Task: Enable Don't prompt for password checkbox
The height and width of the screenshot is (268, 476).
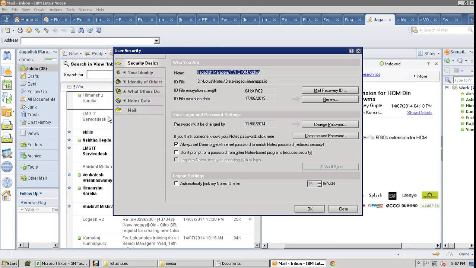Action: [177, 153]
